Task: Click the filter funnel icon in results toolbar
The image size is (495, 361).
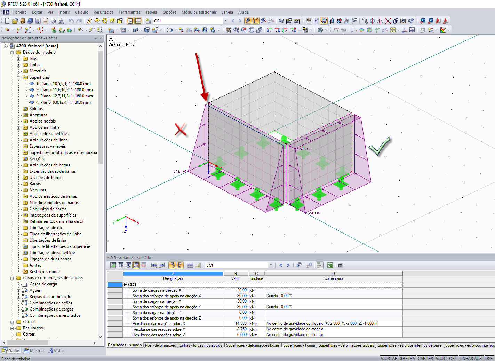Action: click(x=298, y=265)
